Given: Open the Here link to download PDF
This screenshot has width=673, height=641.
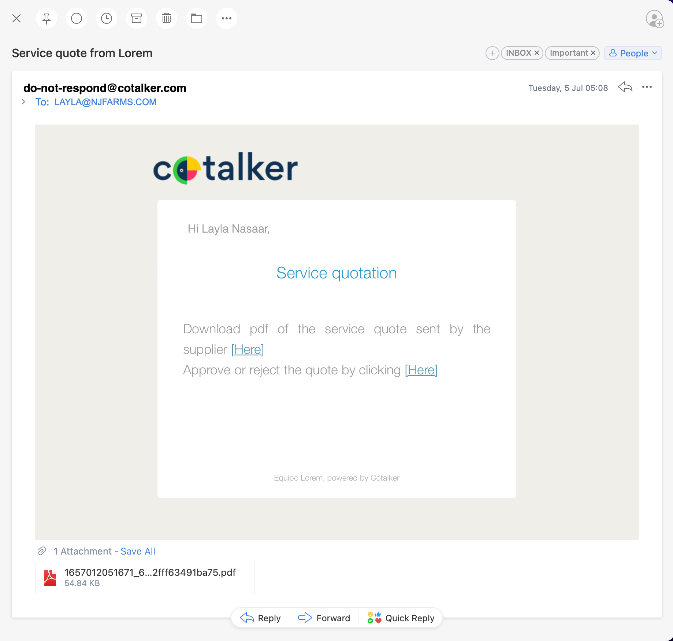Looking at the screenshot, I should coord(248,349).
